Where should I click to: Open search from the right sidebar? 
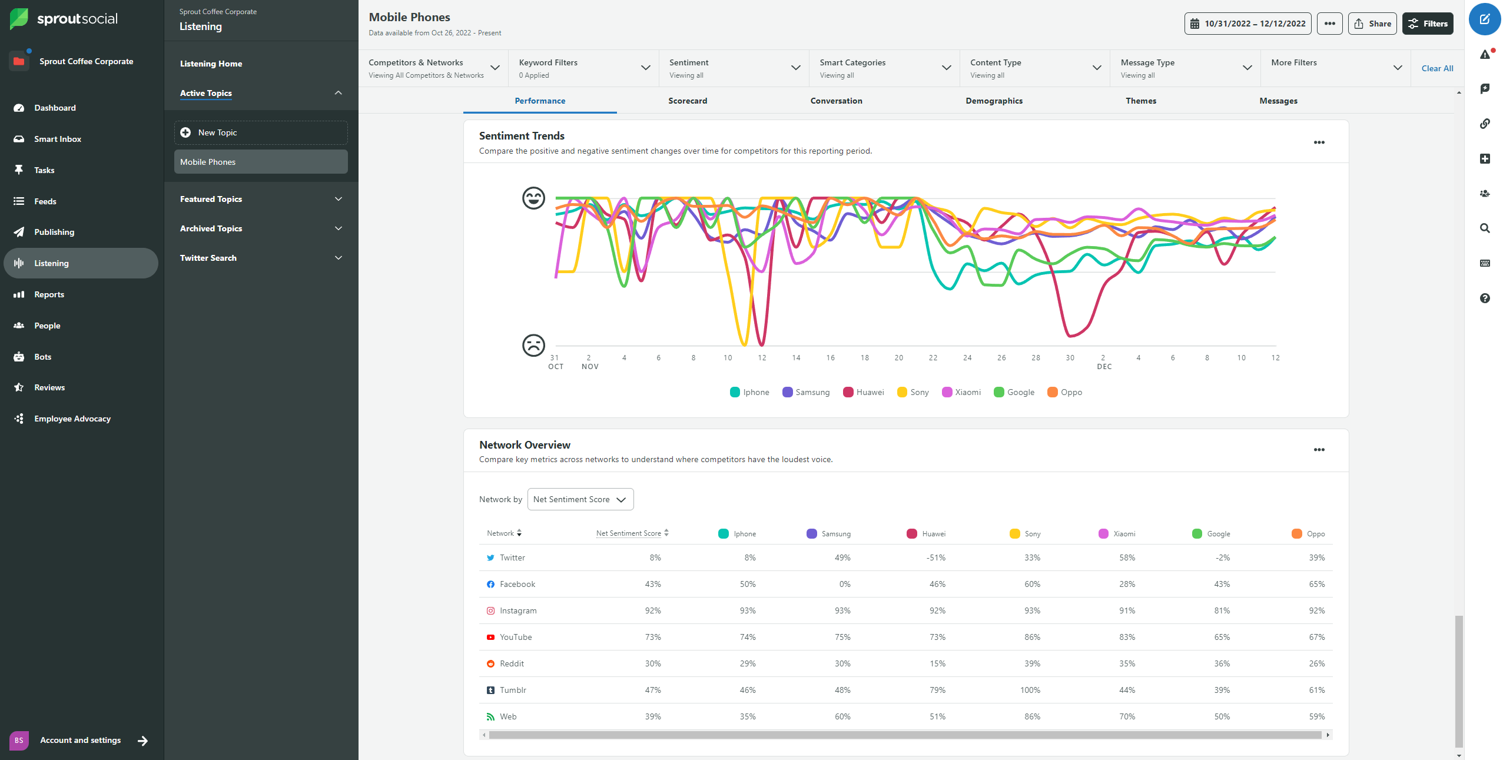1485,228
